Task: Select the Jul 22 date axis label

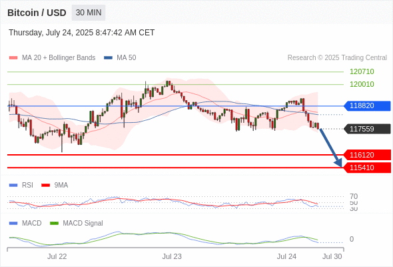Action: tap(57, 256)
